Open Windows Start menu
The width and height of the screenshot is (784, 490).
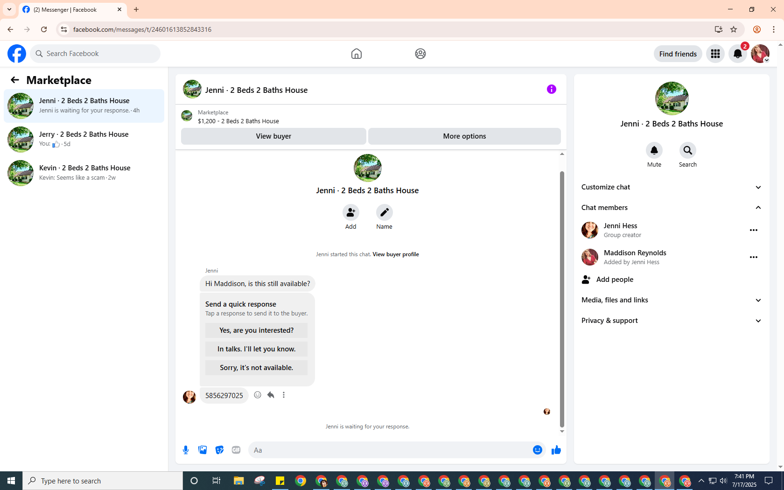pos(11,481)
